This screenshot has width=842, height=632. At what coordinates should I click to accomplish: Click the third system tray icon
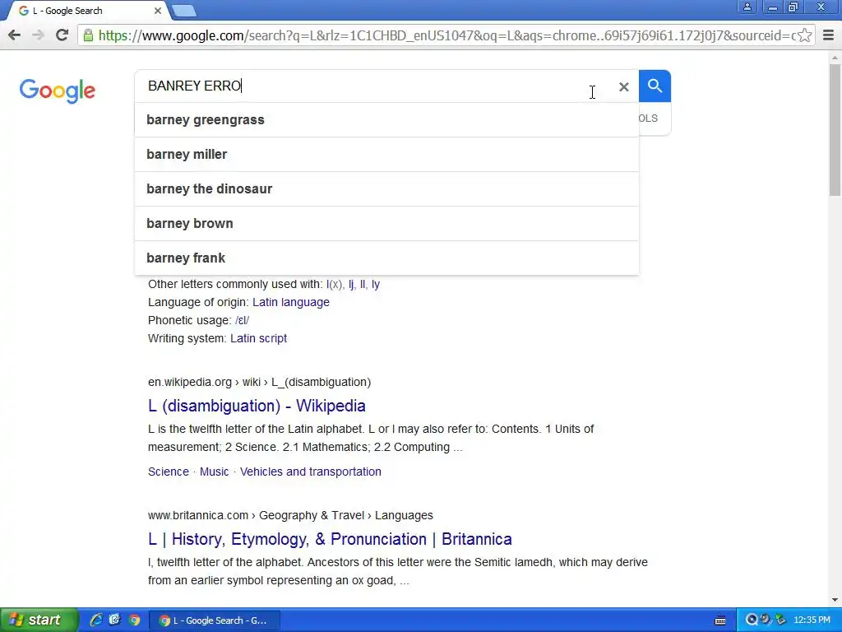click(780, 620)
